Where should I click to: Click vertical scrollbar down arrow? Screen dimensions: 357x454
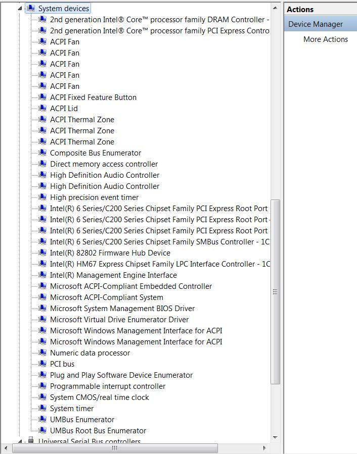[x=275, y=437]
